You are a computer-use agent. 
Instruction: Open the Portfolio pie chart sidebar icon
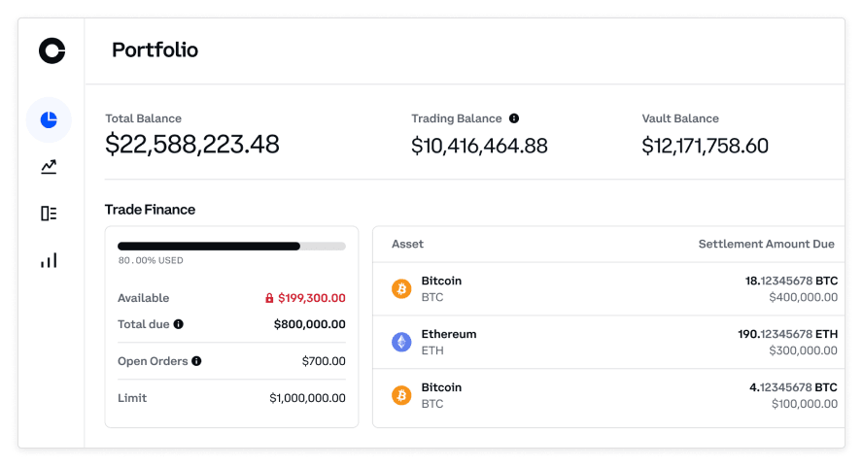[49, 120]
